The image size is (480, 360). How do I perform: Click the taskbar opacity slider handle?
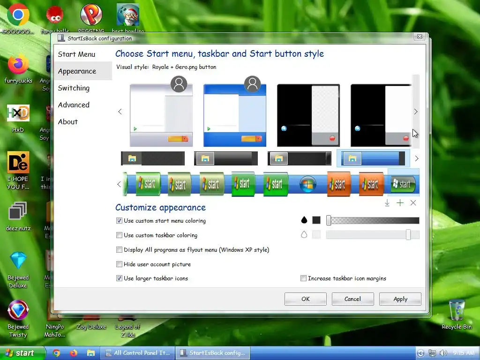(408, 235)
